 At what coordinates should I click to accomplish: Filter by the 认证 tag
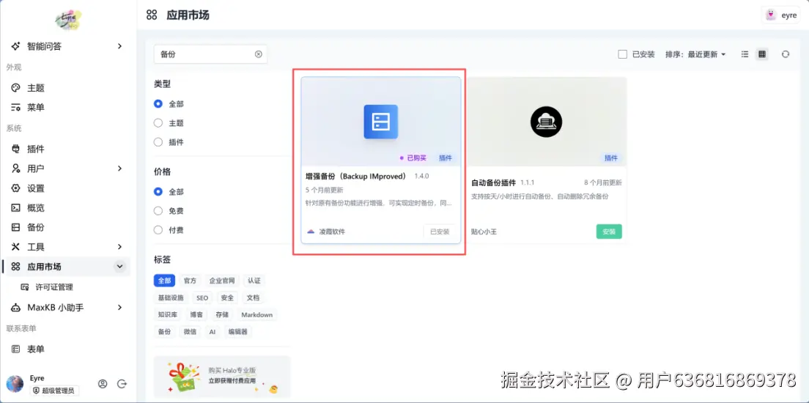pyautogui.click(x=254, y=281)
